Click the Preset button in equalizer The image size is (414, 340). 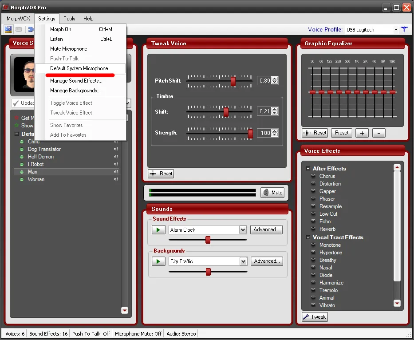342,133
